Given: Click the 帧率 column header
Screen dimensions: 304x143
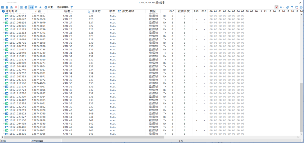Looking at the screenshot, I should pyautogui.click(x=112, y=11).
